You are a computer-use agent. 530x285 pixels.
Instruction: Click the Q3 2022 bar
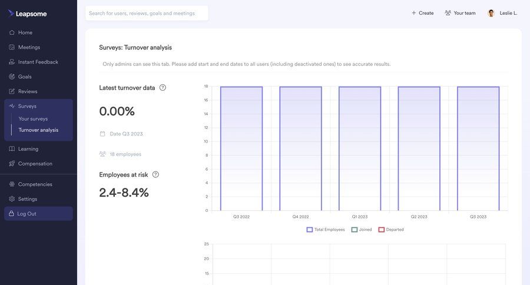(x=241, y=149)
